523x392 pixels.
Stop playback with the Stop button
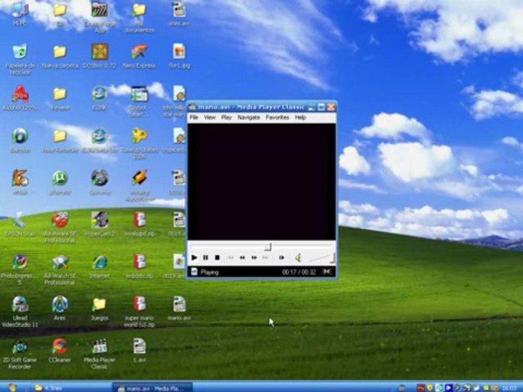click(217, 258)
